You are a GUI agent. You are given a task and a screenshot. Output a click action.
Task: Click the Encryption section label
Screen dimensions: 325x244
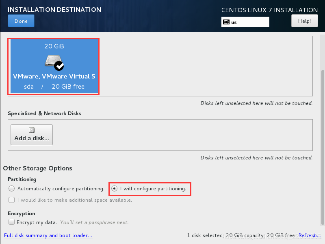click(x=22, y=213)
